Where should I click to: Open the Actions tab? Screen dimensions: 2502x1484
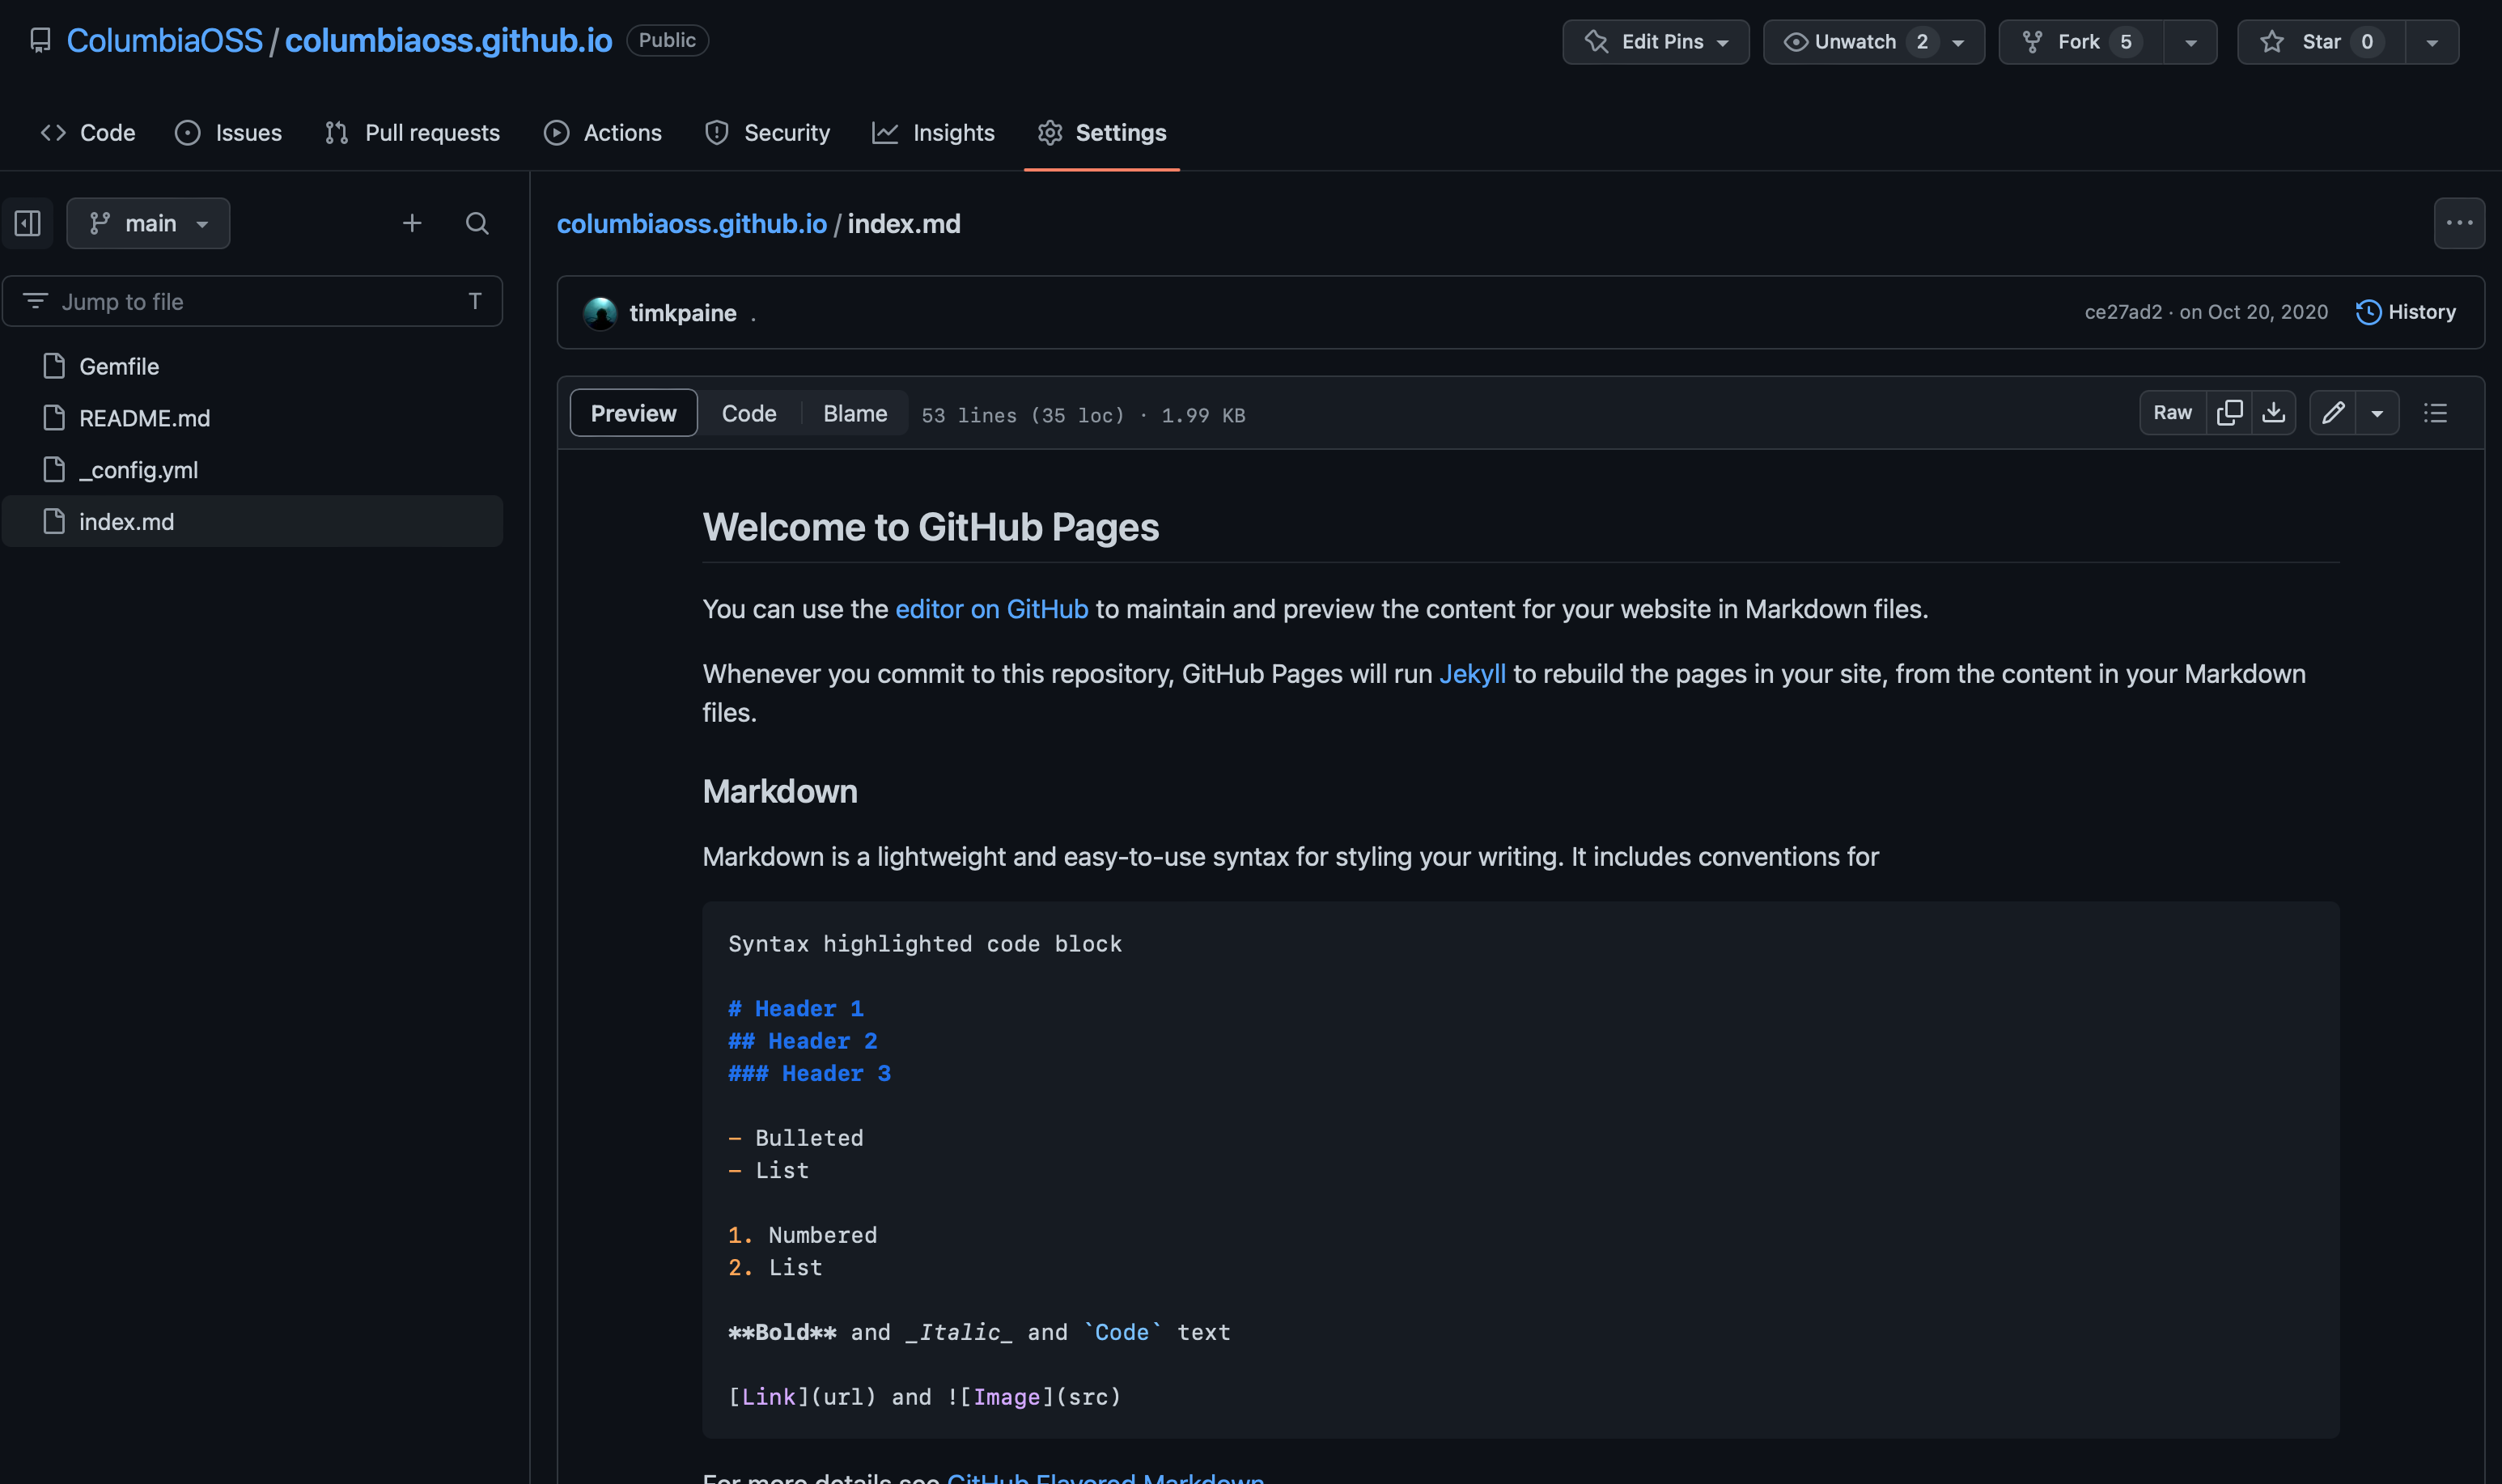602,133
